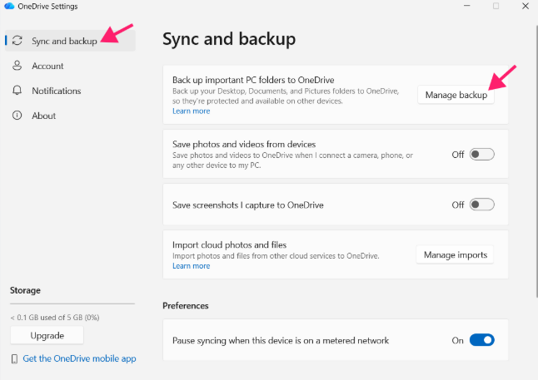Open Learn more under PC folders backup
The image size is (538, 380).
tap(191, 111)
